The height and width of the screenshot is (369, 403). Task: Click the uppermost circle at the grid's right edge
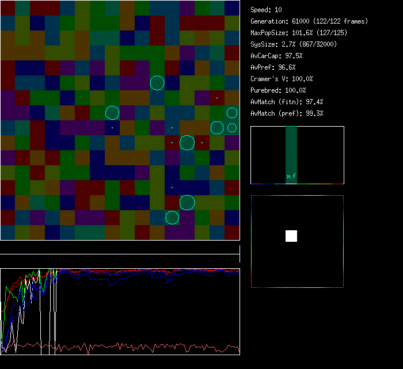pos(232,113)
